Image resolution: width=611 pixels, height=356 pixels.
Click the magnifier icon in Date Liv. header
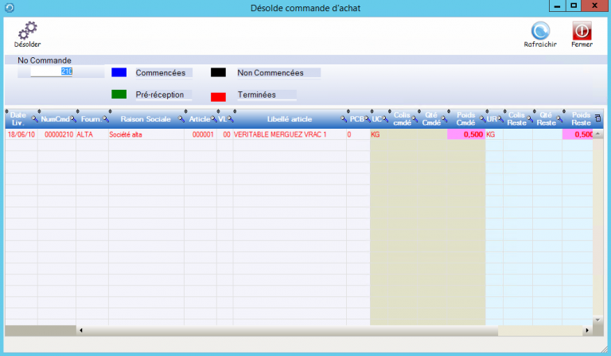coord(34,119)
